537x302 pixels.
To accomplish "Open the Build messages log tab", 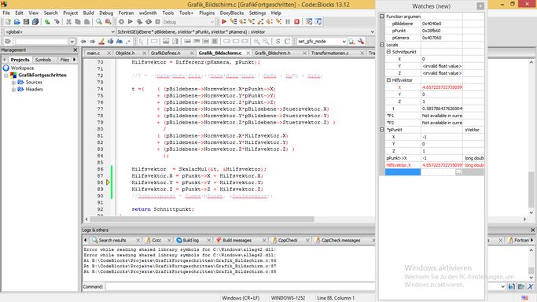I will [x=237, y=241].
